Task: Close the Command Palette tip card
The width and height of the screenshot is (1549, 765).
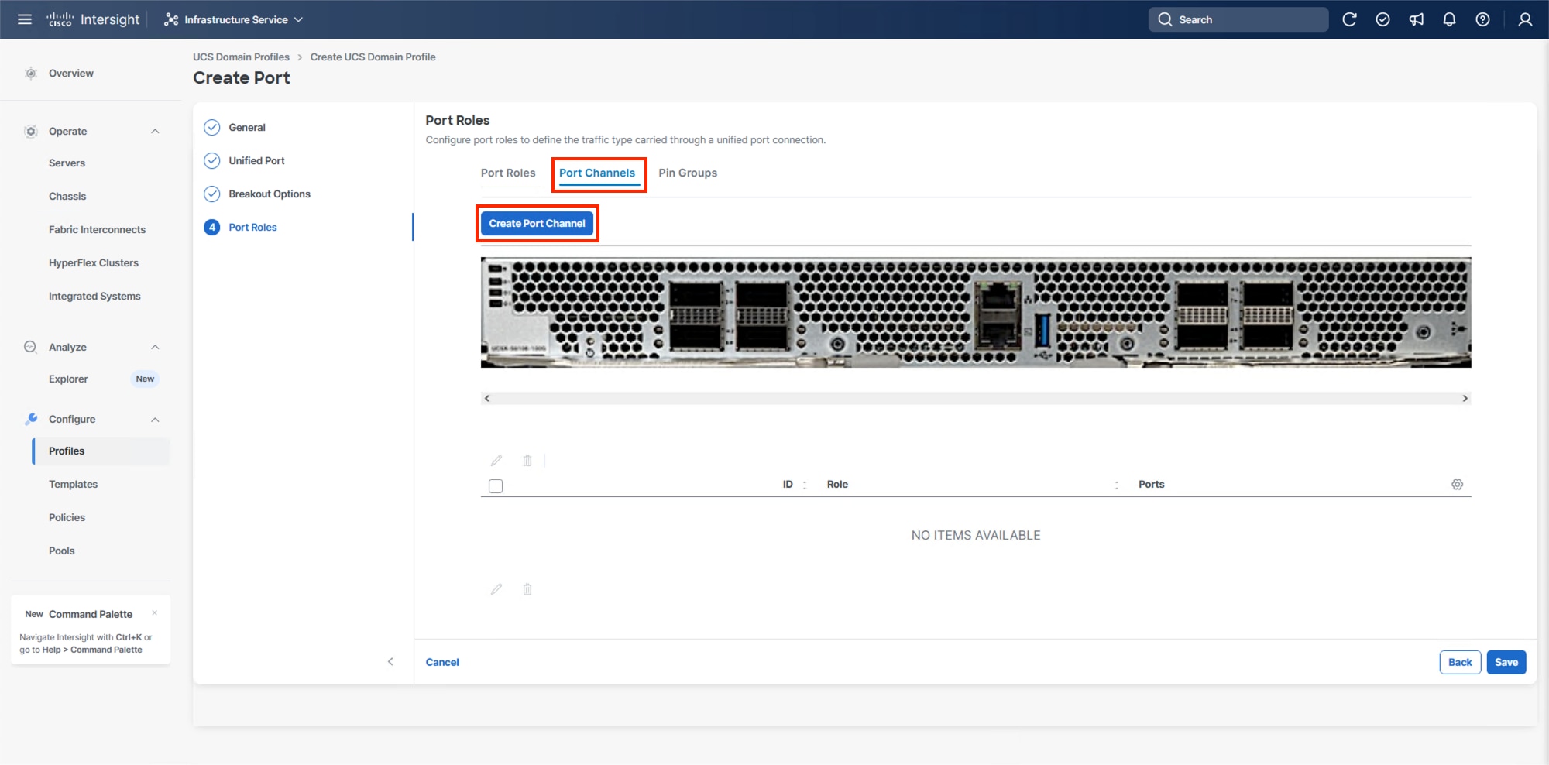Action: 155,612
